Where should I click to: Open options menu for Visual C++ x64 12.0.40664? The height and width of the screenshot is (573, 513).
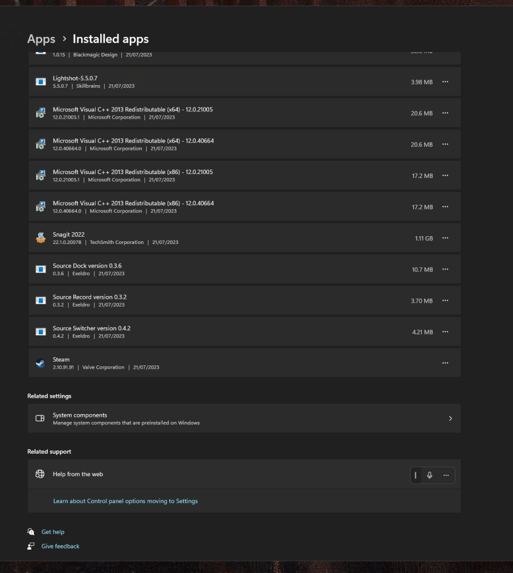[445, 144]
